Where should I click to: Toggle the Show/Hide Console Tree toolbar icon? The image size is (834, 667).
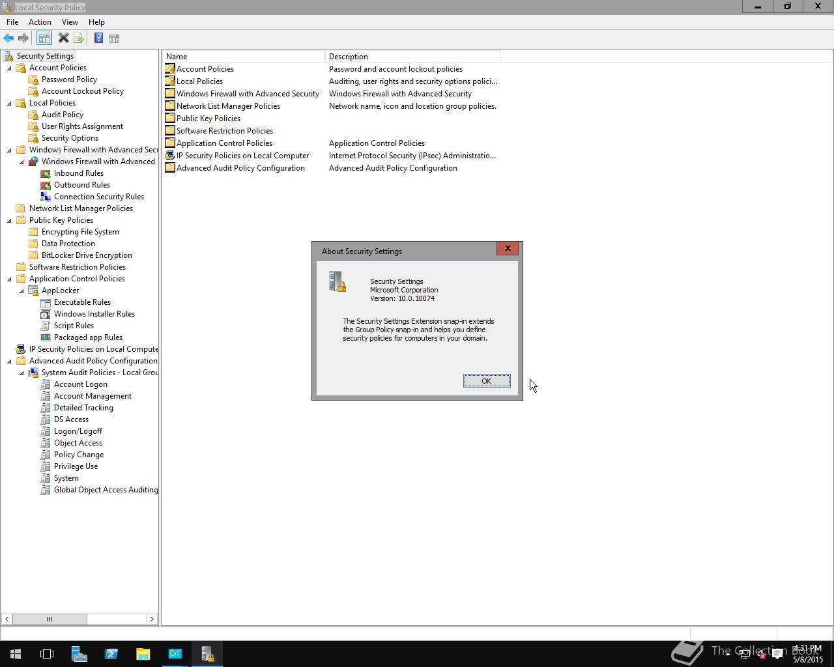pyautogui.click(x=44, y=38)
